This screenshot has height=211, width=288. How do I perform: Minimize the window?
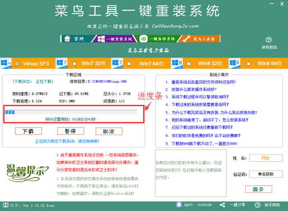272,4
